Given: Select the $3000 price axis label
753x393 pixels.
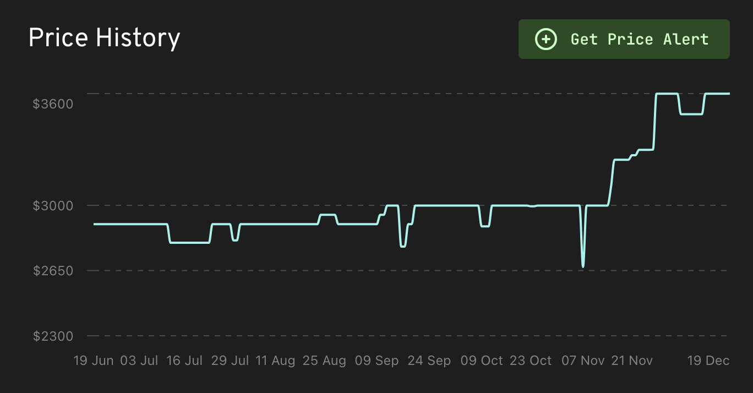Looking at the screenshot, I should (53, 206).
